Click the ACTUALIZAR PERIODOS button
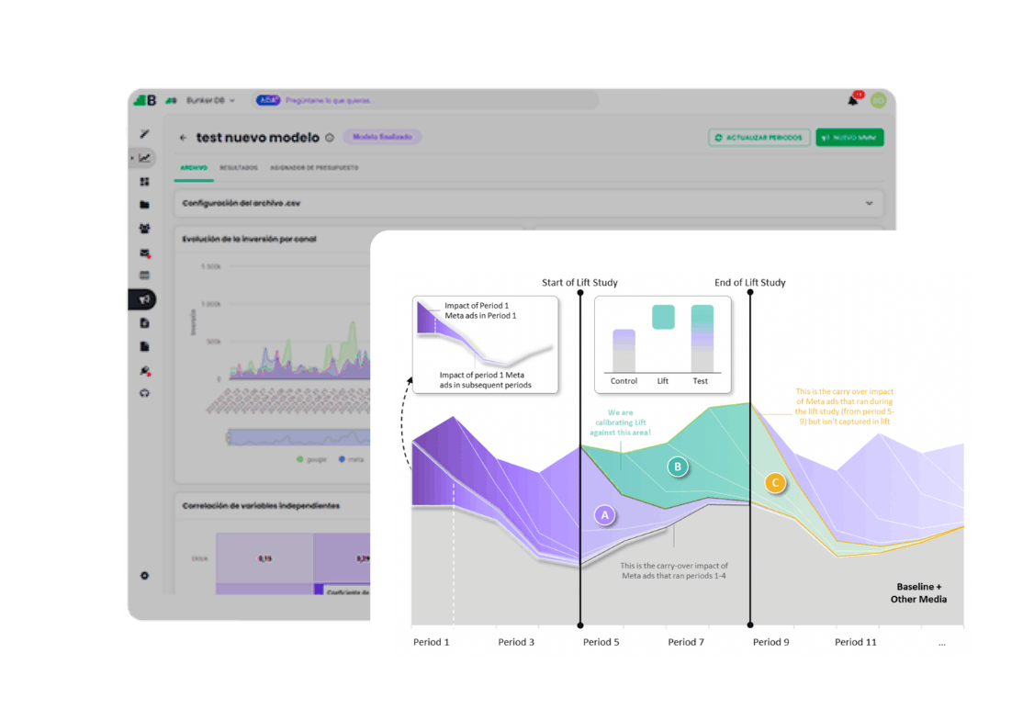Screen dimensions: 1023x709 point(759,138)
